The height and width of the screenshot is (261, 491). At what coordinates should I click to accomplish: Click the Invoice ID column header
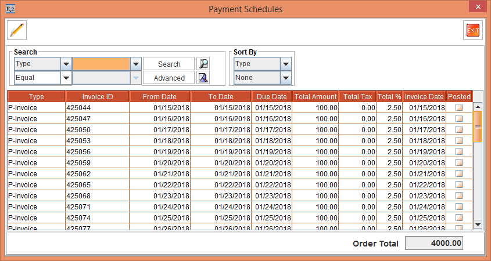pyautogui.click(x=97, y=97)
